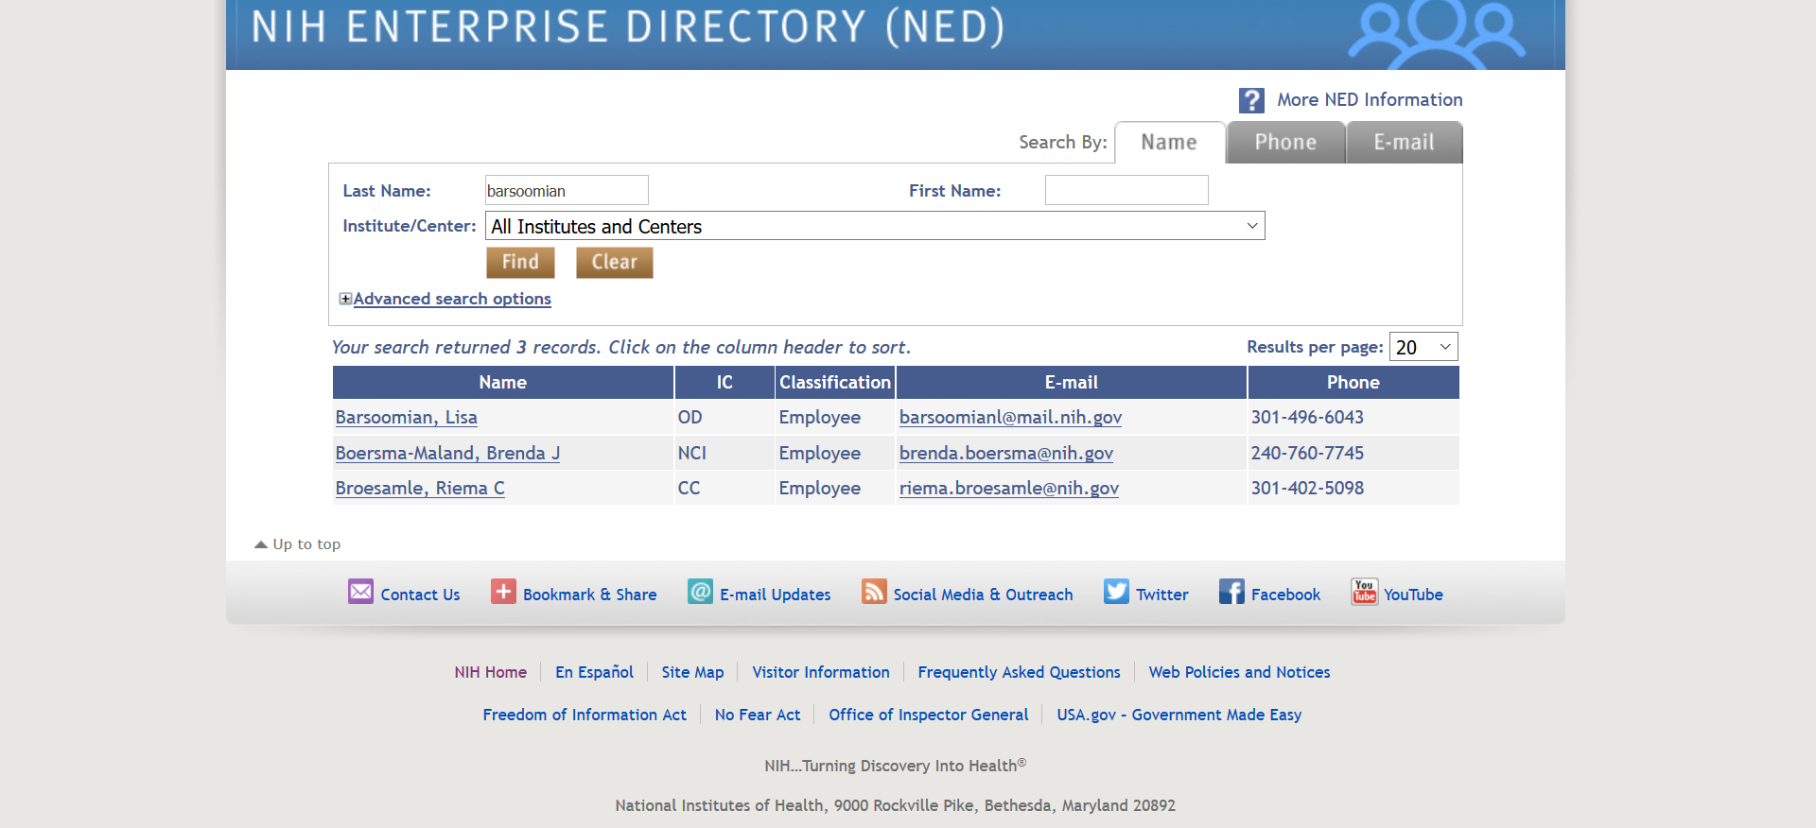Open Freedom of Information Act link

coord(585,715)
